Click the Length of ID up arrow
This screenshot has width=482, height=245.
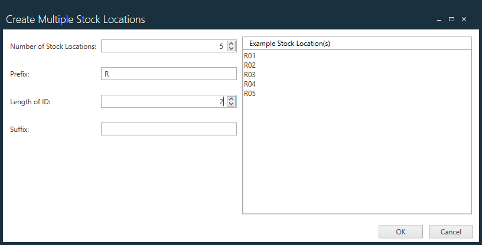231,99
